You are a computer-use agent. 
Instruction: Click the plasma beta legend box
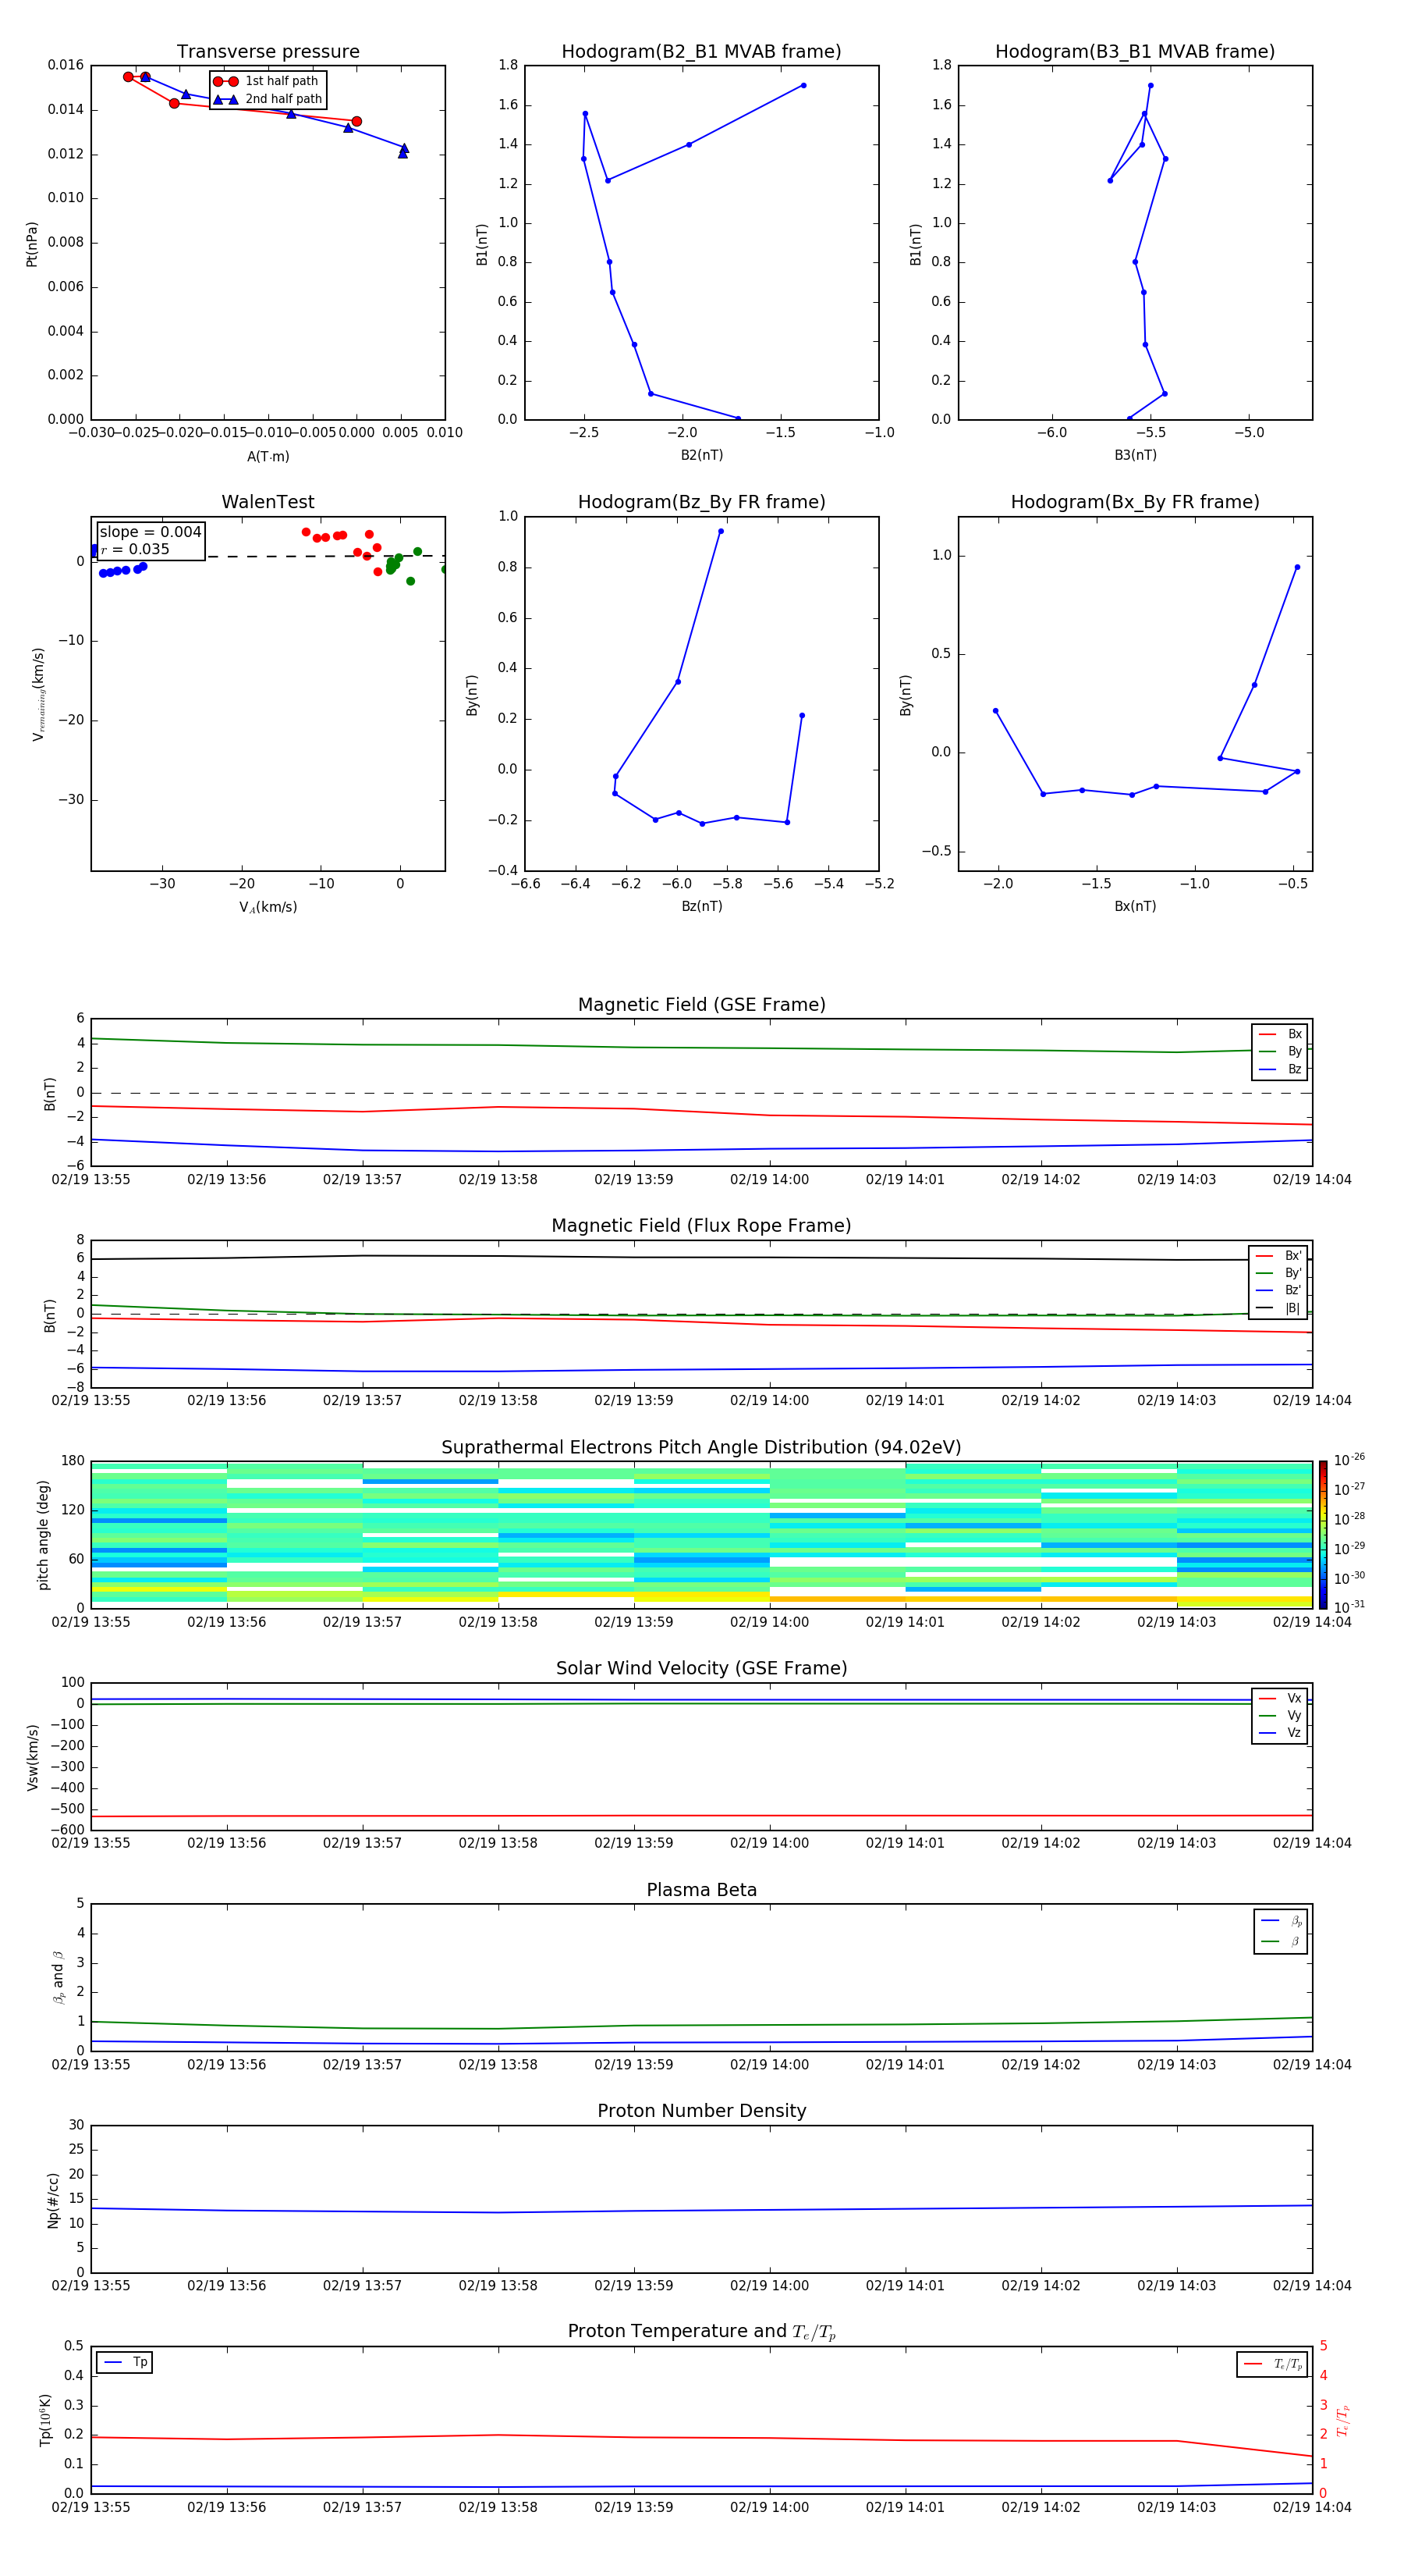point(1281,1931)
